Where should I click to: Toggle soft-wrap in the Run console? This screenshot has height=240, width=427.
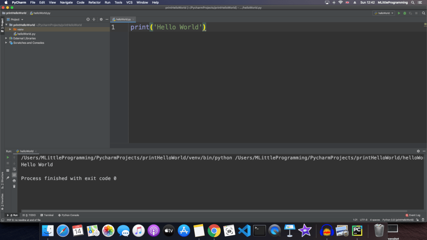(x=14, y=169)
